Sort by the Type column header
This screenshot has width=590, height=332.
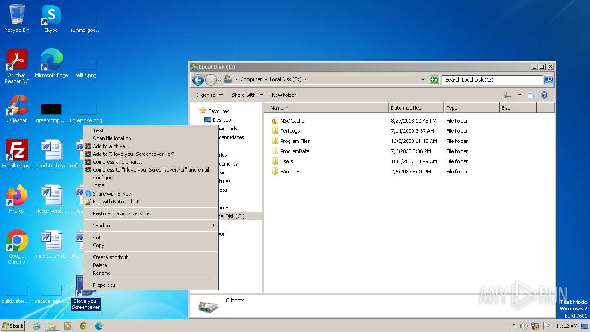tap(472, 108)
